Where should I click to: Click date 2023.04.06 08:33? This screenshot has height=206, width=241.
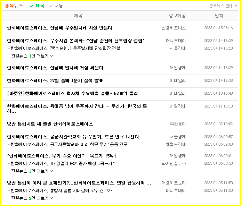point(218,163)
